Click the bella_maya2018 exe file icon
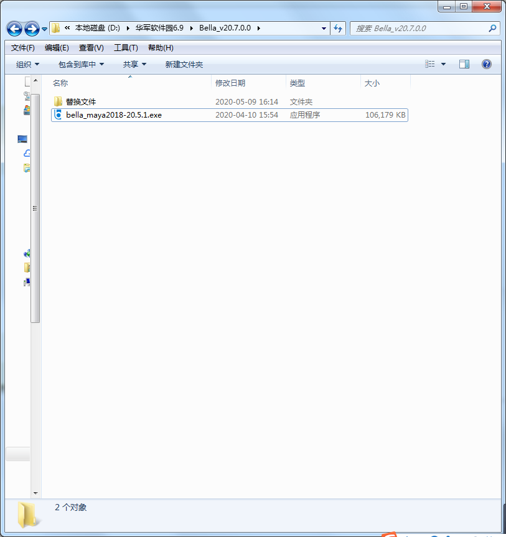The height and width of the screenshot is (537, 506). point(58,114)
